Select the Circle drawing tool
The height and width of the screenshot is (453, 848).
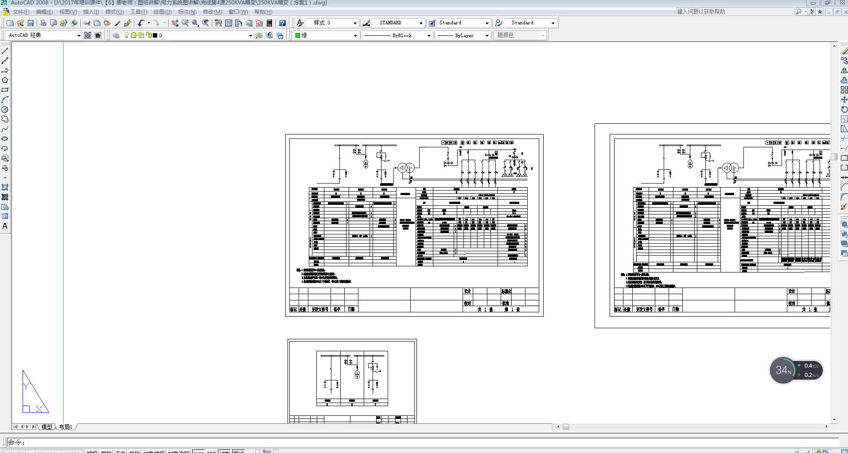click(5, 109)
